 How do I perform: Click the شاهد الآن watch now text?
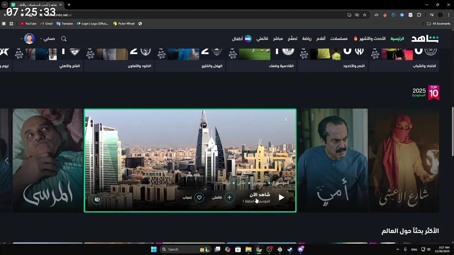260,194
